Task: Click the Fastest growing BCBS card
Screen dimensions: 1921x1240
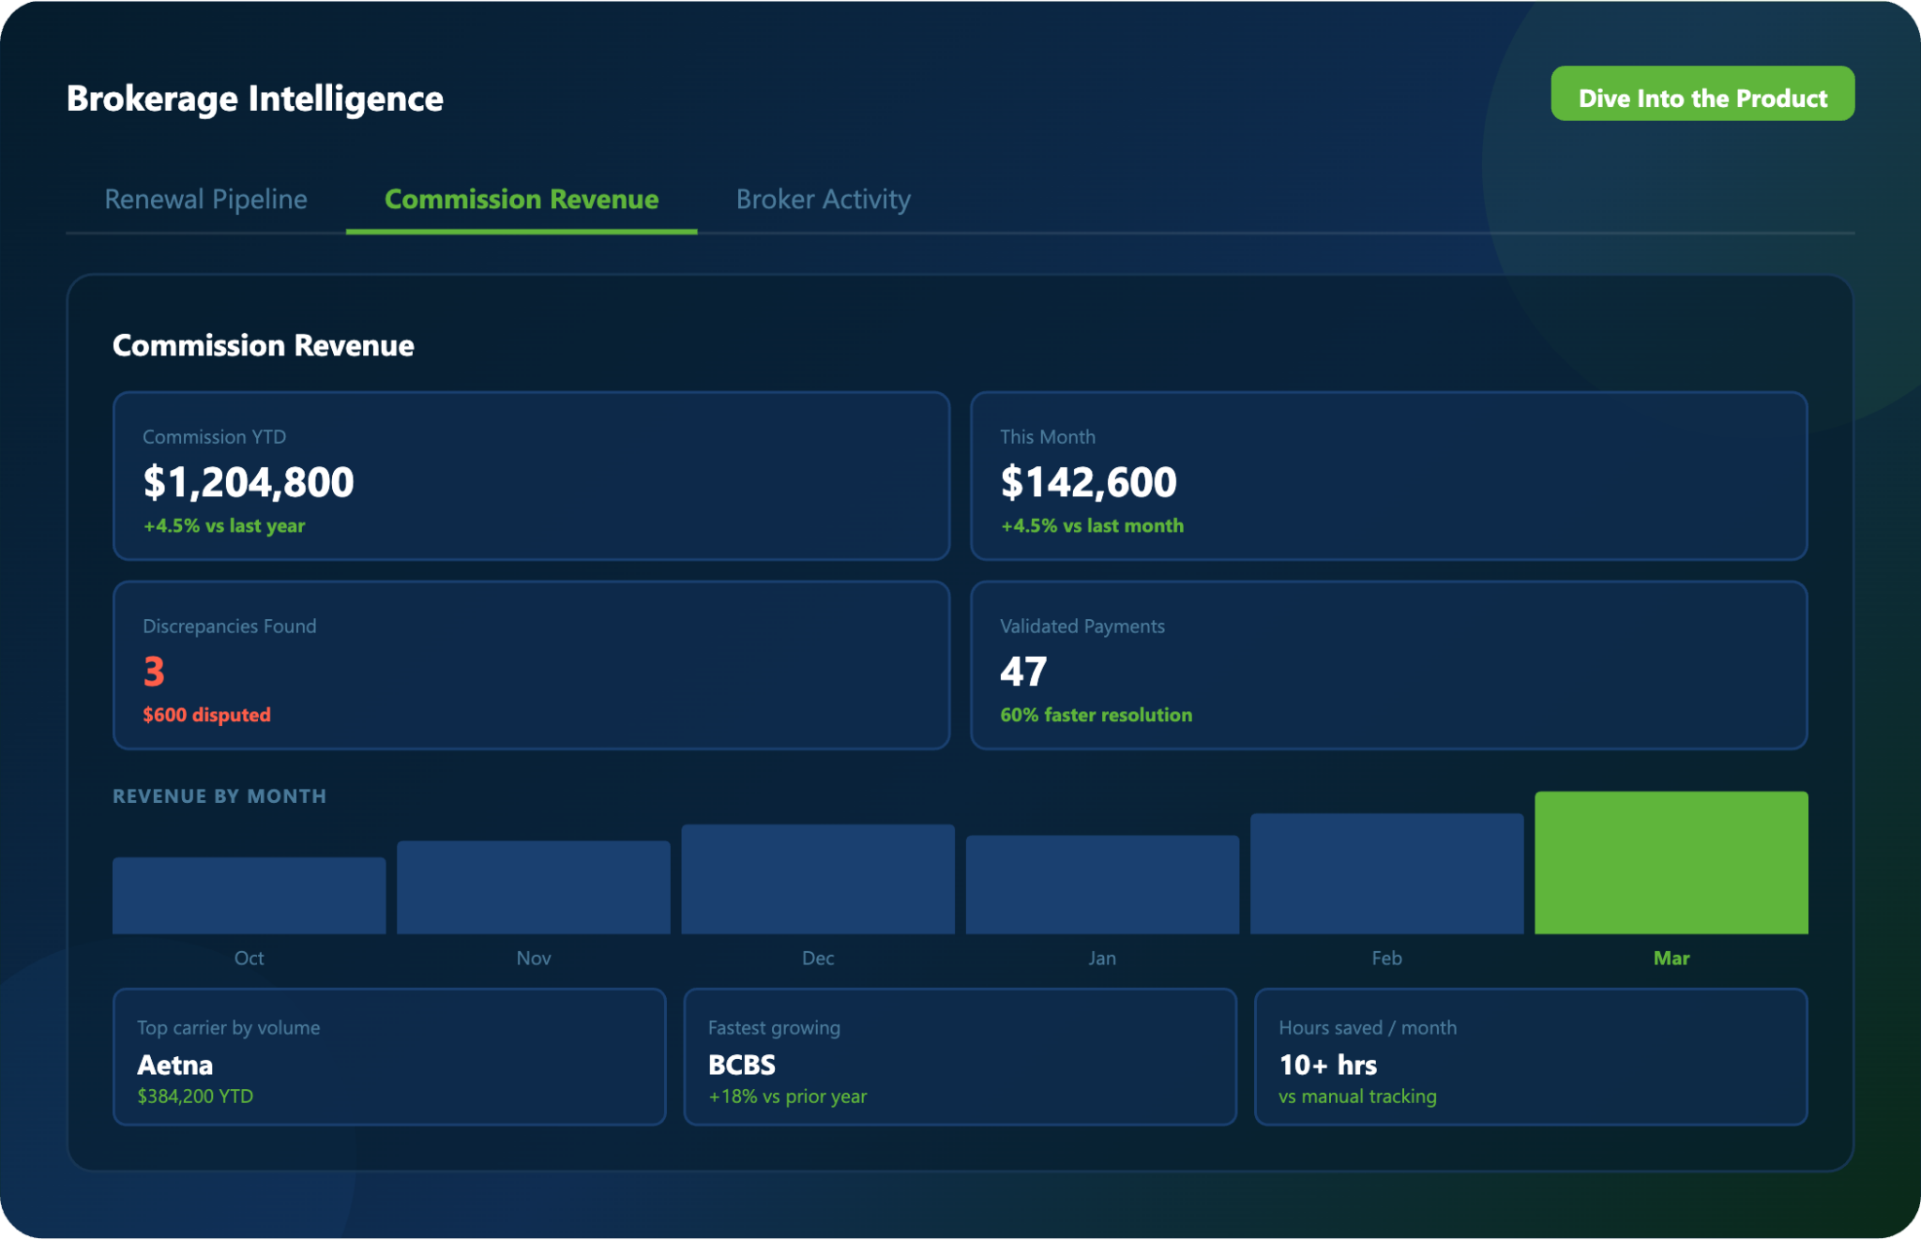Action: click(x=960, y=1056)
